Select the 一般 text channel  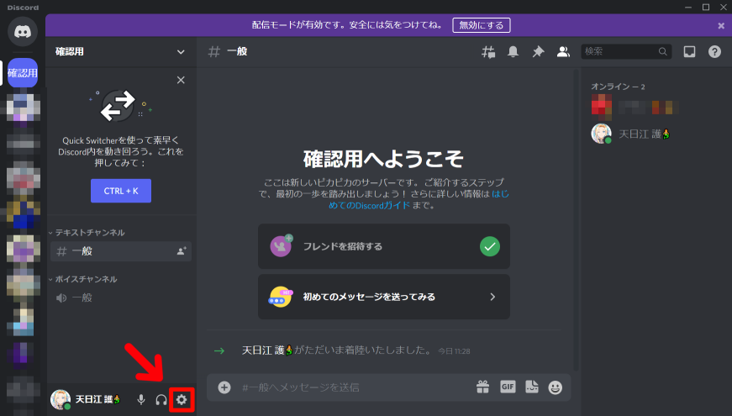coord(121,251)
